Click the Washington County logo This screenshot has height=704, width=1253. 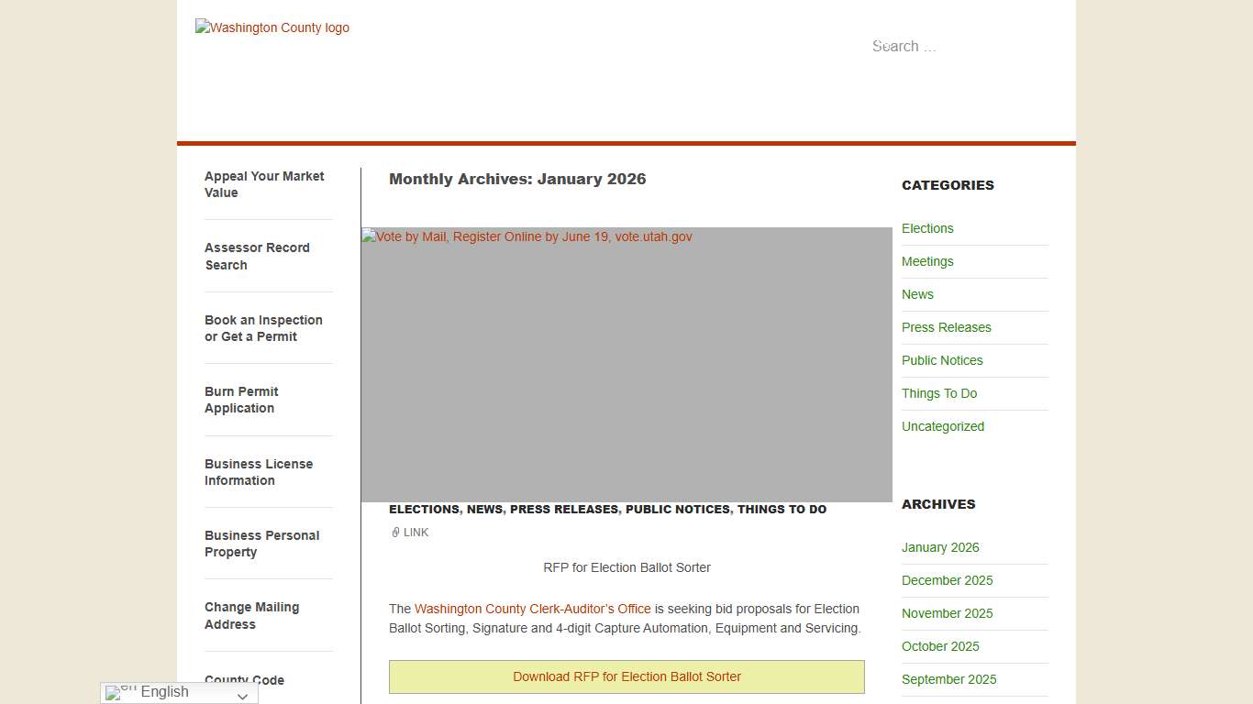click(x=272, y=27)
